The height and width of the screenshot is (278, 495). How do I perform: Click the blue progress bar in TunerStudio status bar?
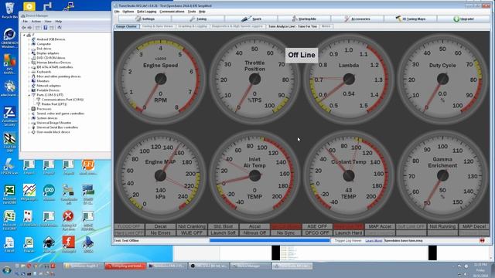[270, 240]
